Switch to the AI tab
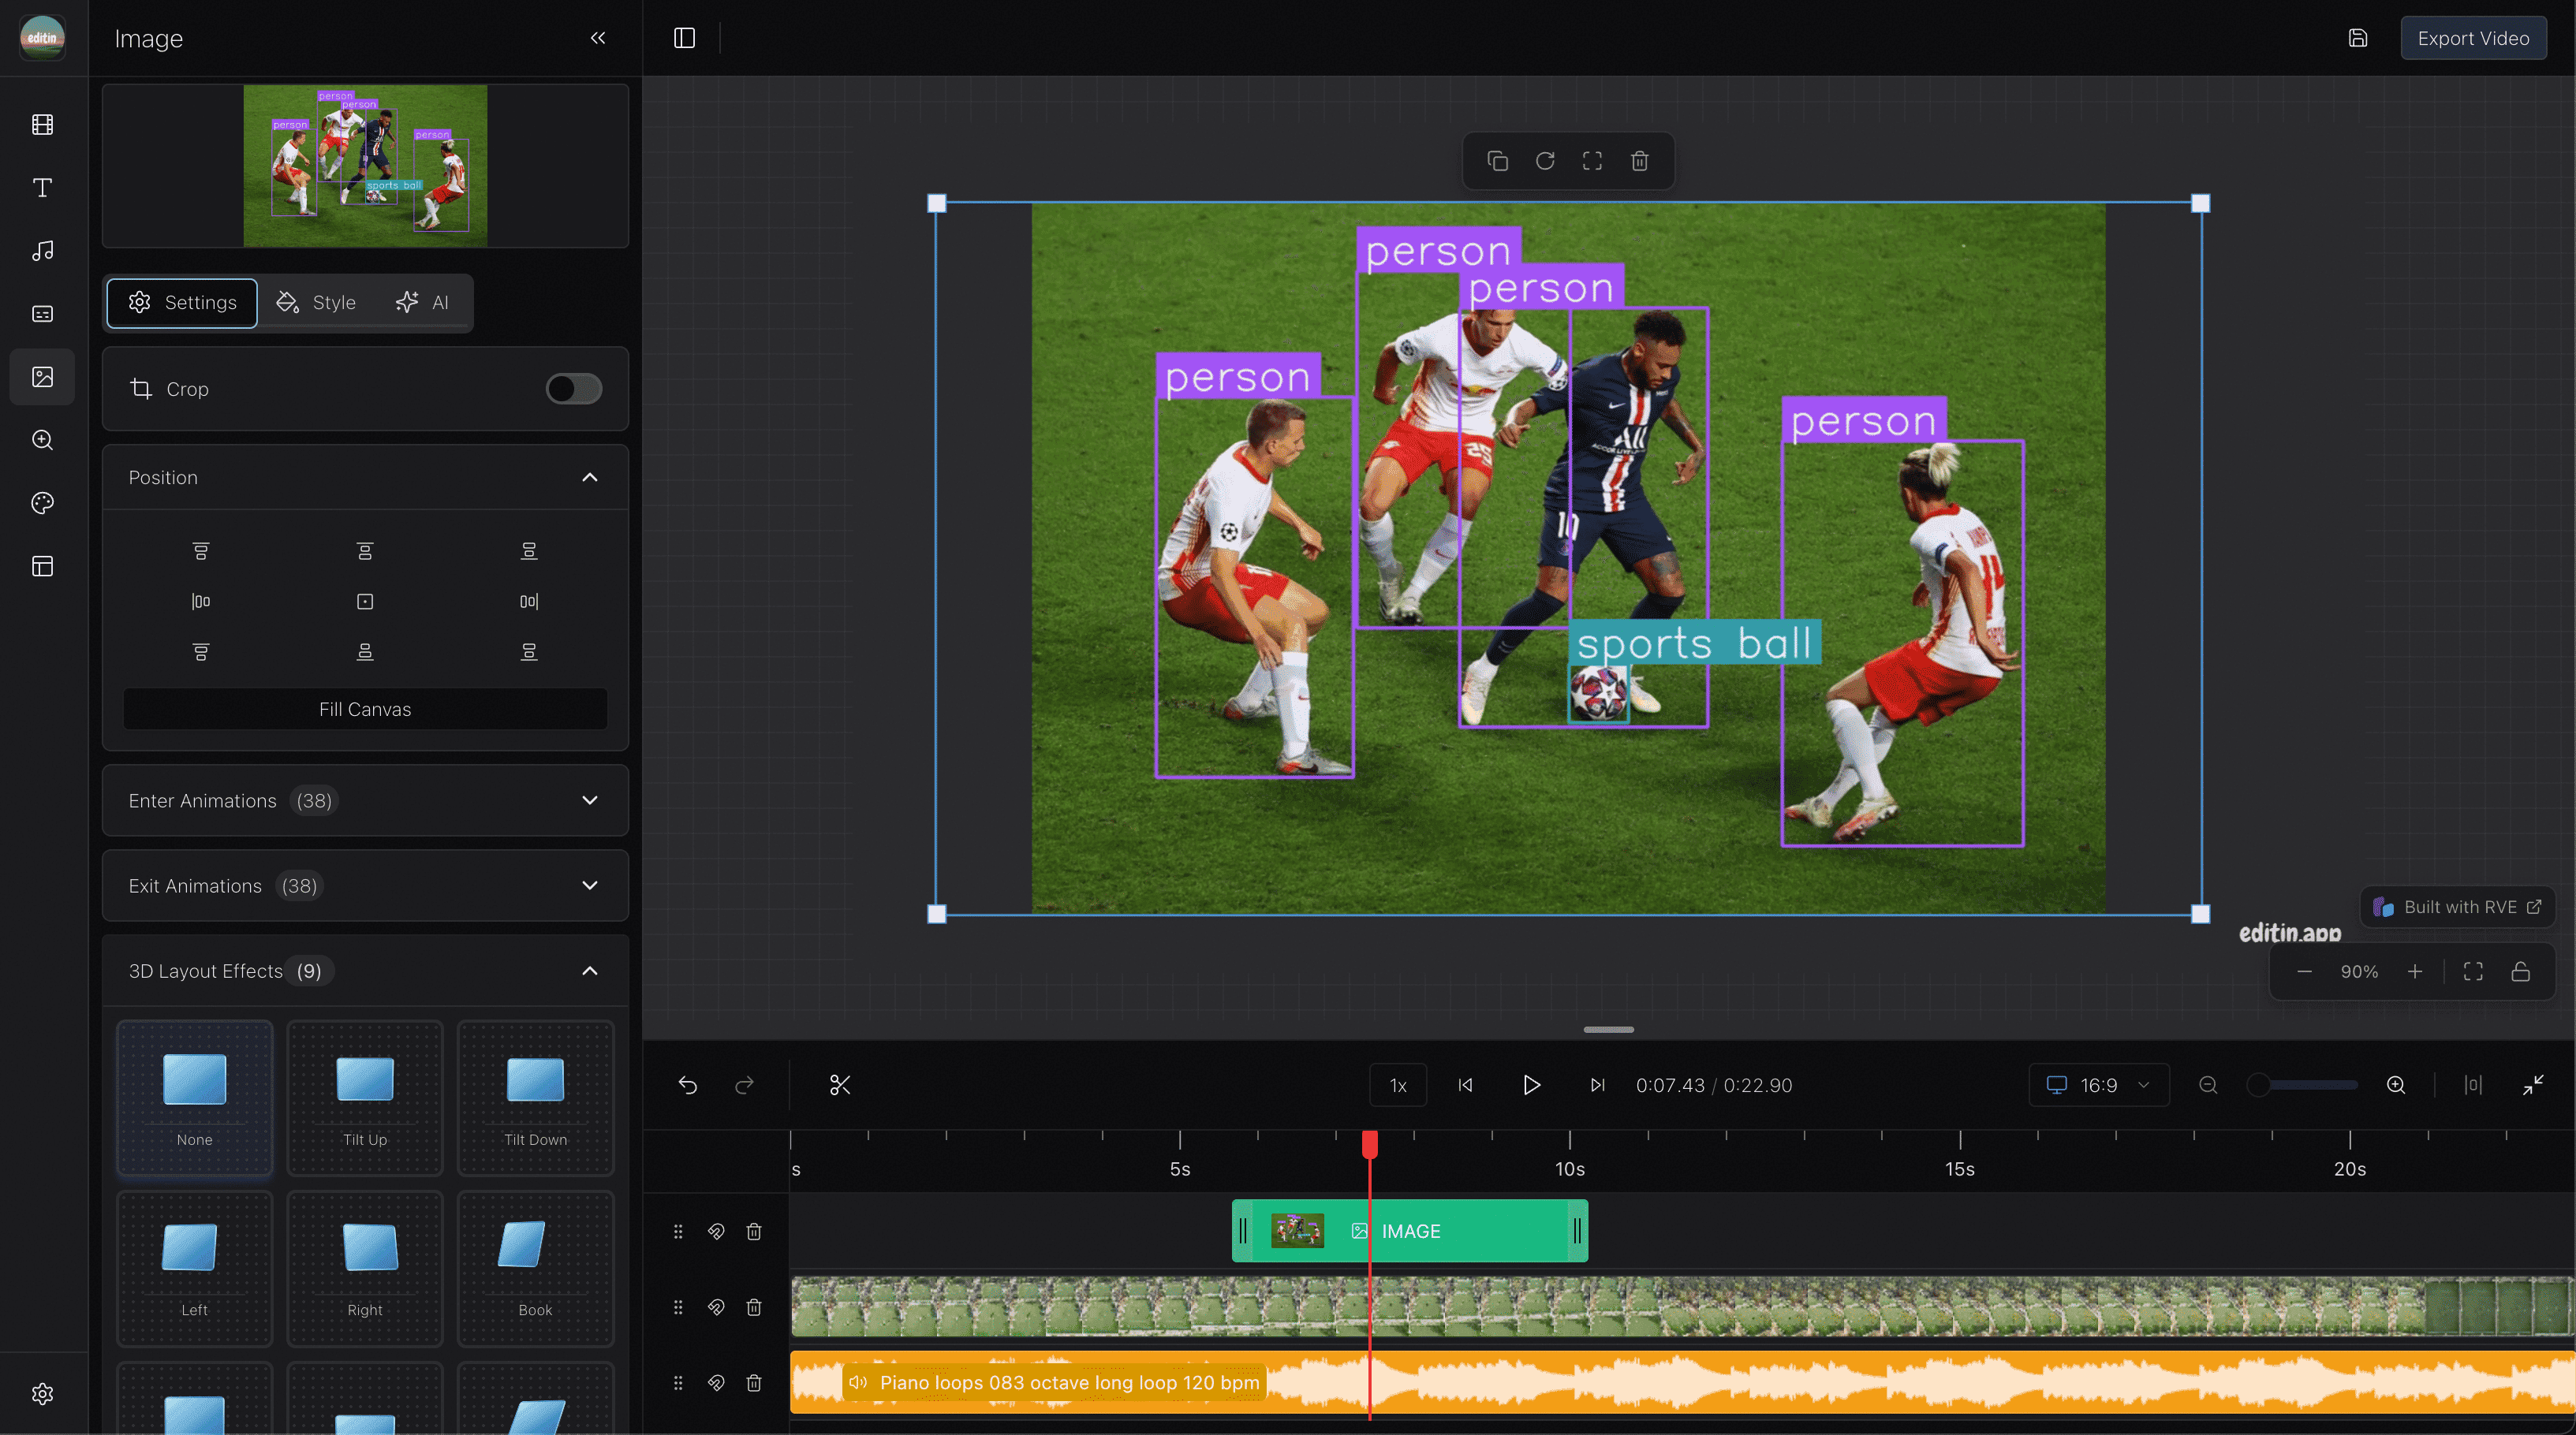The width and height of the screenshot is (2576, 1435). pyautogui.click(x=422, y=303)
